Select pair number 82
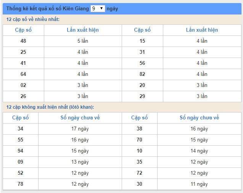This screenshot has width=243, height=193. (x=142, y=74)
